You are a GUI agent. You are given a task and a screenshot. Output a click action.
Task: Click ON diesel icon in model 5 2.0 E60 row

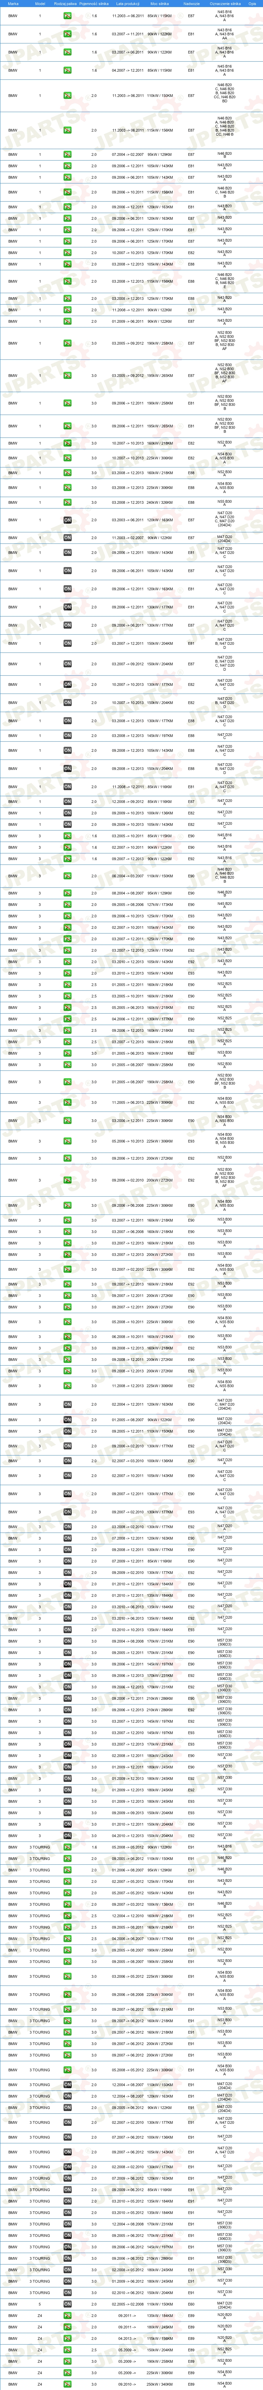[x=68, y=2305]
